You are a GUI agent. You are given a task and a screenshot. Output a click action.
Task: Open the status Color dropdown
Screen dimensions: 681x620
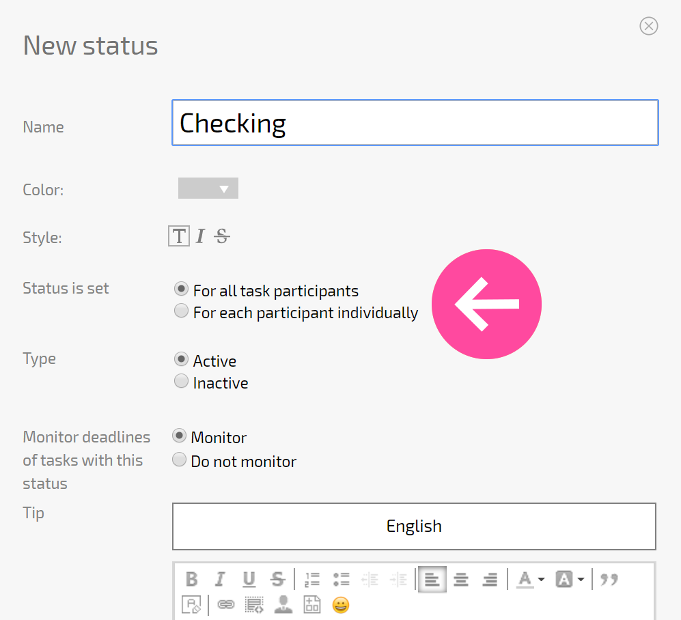[x=208, y=188]
